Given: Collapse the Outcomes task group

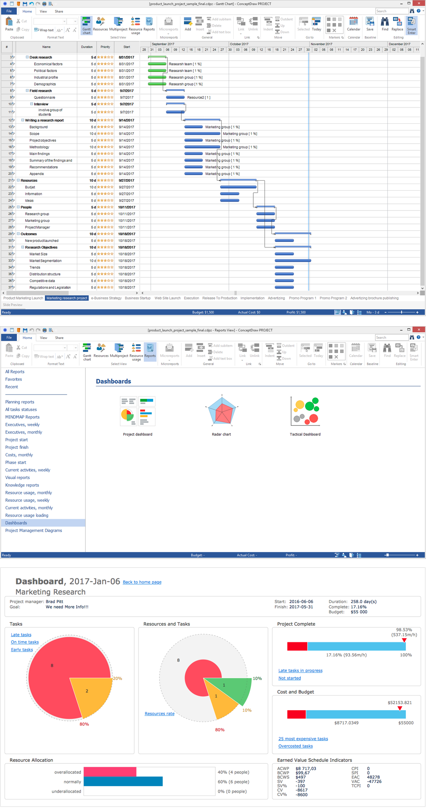Looking at the screenshot, I should (18, 234).
